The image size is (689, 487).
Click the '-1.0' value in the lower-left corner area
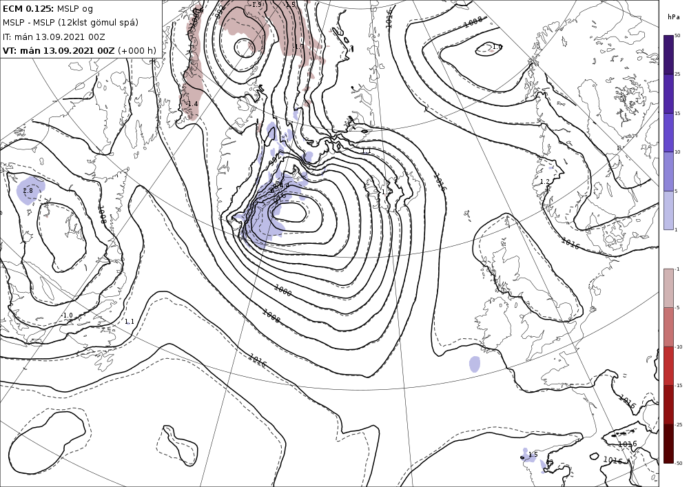[x=68, y=315]
